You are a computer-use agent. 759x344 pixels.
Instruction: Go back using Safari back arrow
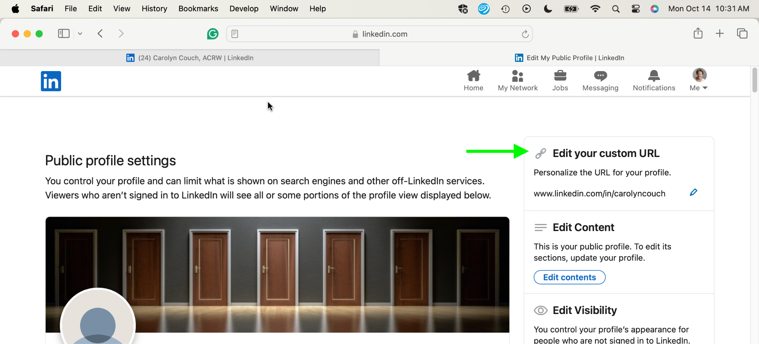point(100,34)
